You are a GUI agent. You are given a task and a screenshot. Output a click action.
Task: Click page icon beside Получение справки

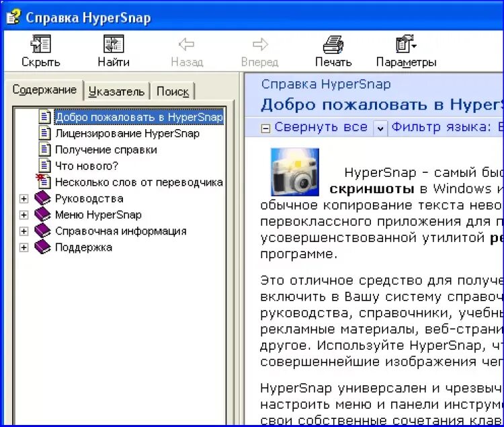click(x=44, y=149)
